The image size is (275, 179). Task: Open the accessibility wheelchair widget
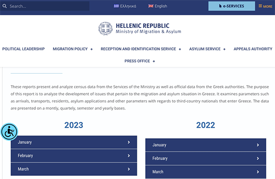tap(9, 132)
